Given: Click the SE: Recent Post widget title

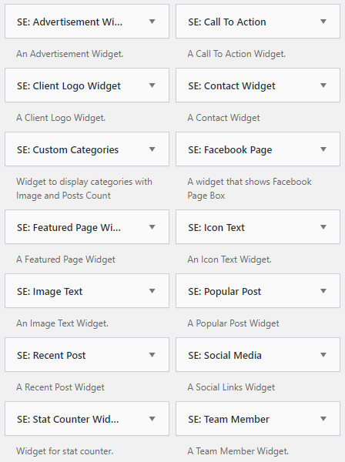Looking at the screenshot, I should pyautogui.click(x=52, y=355).
